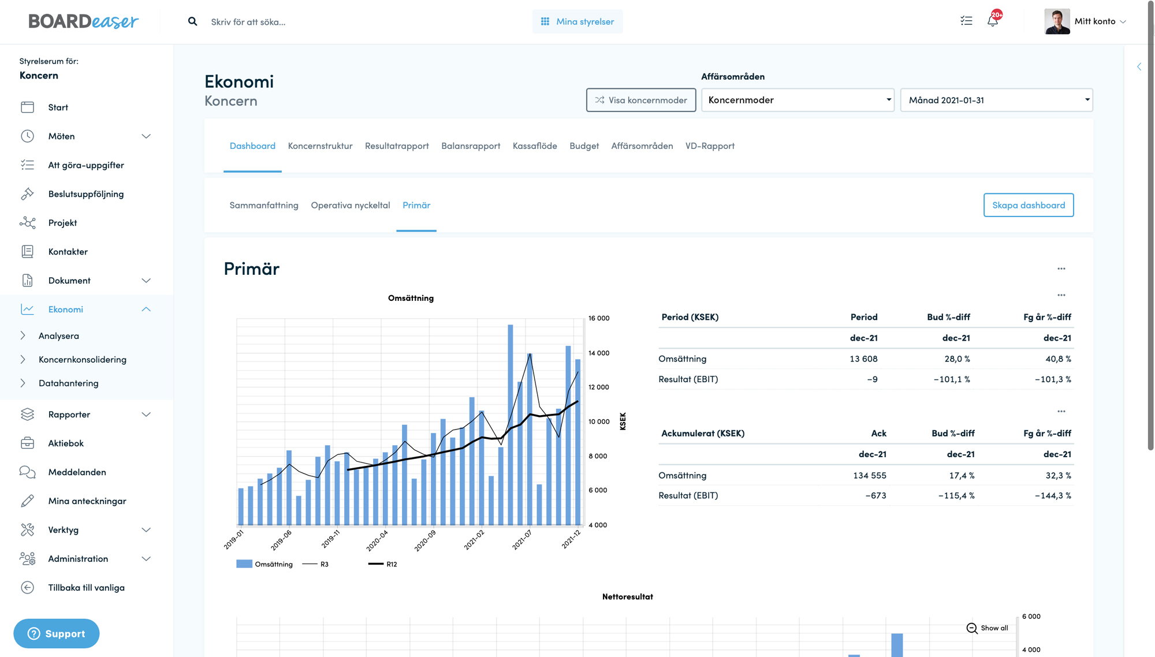
Task: Switch to the Kassaflöde tab
Action: coord(535,146)
